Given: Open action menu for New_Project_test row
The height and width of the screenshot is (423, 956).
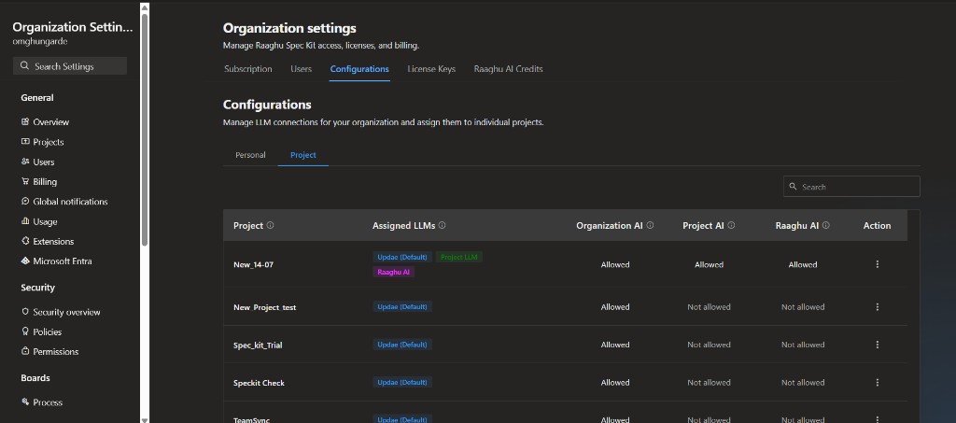Looking at the screenshot, I should coord(878,307).
